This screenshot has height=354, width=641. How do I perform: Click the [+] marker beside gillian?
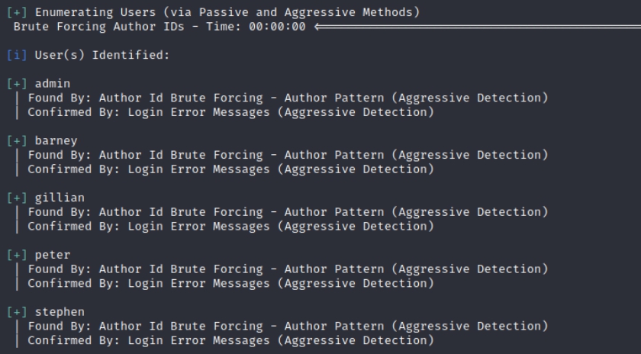coord(17,198)
